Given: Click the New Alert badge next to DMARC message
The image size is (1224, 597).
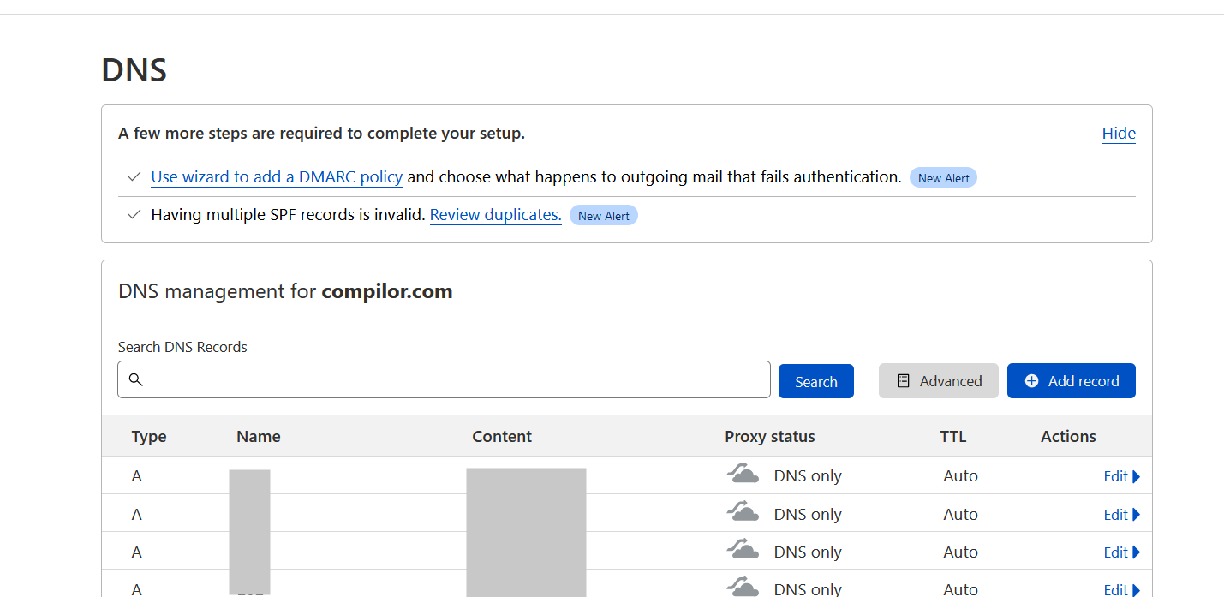Looking at the screenshot, I should pyautogui.click(x=943, y=178).
